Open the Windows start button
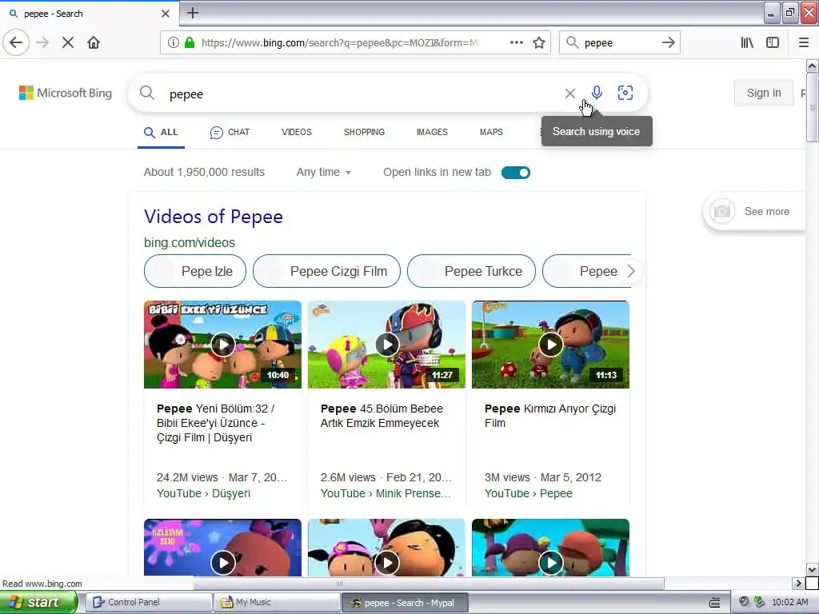The image size is (819, 614). [38, 602]
